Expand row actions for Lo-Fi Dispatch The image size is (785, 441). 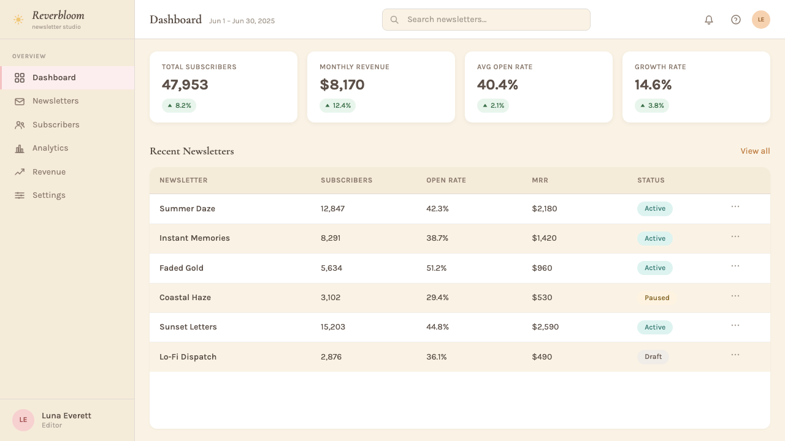735,355
